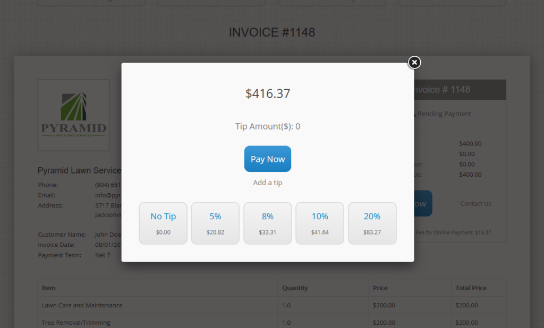Click the 'Invoice Date:' label
Viewport: 544px width, 328px height.
56,245
